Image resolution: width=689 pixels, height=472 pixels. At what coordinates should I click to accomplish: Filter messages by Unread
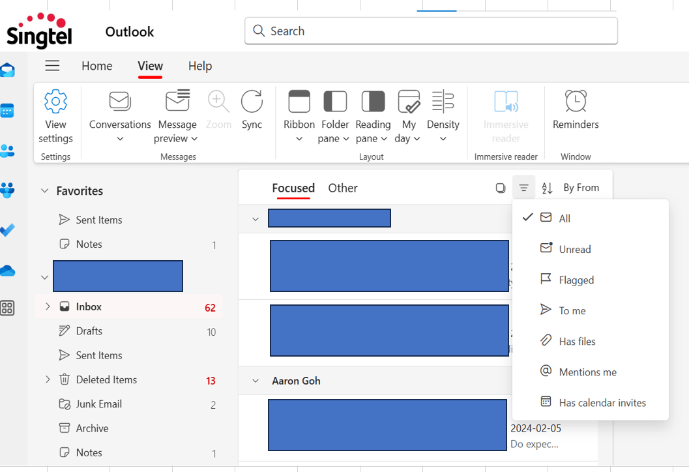coord(590,249)
